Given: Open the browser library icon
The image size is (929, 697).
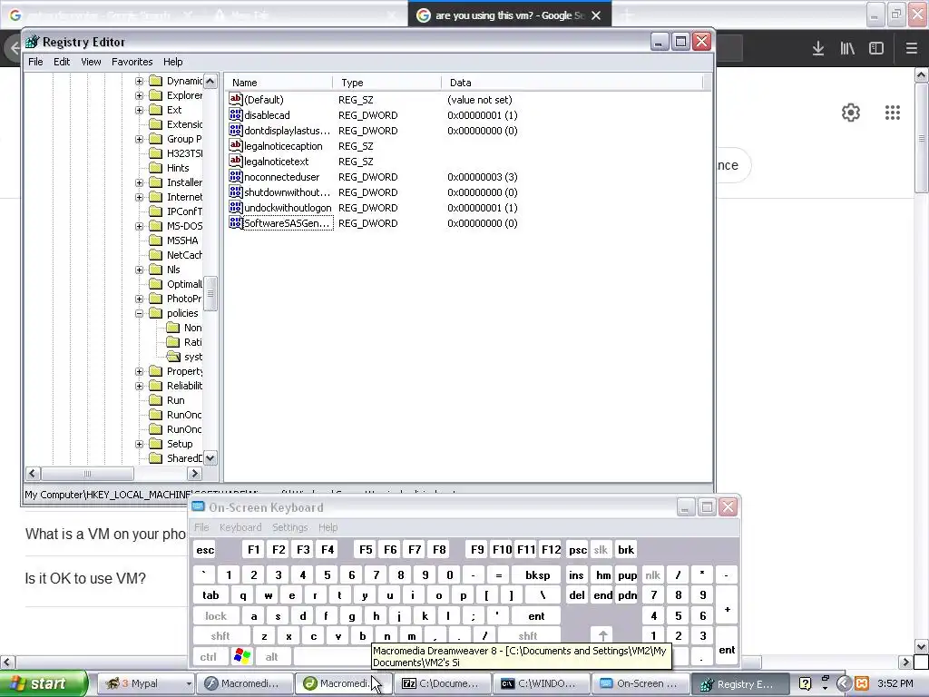Looking at the screenshot, I should (847, 49).
